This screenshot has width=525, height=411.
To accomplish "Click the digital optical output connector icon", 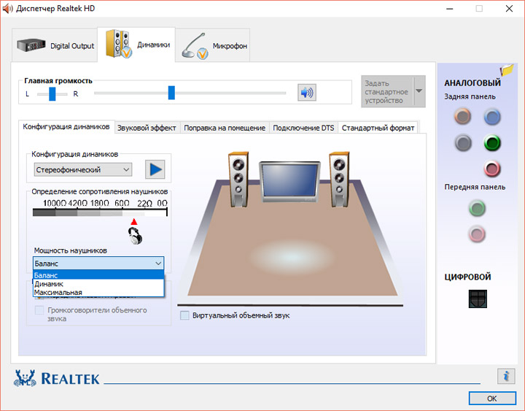I will coord(478,299).
